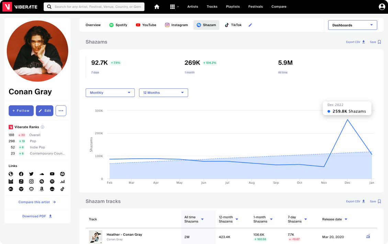The width and height of the screenshot is (388, 244).
Task: Follow Conan Gray
Action: 21,111
